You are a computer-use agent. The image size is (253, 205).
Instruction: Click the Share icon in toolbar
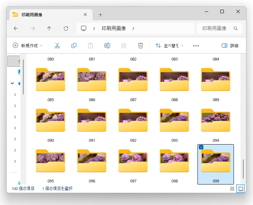click(x=124, y=46)
